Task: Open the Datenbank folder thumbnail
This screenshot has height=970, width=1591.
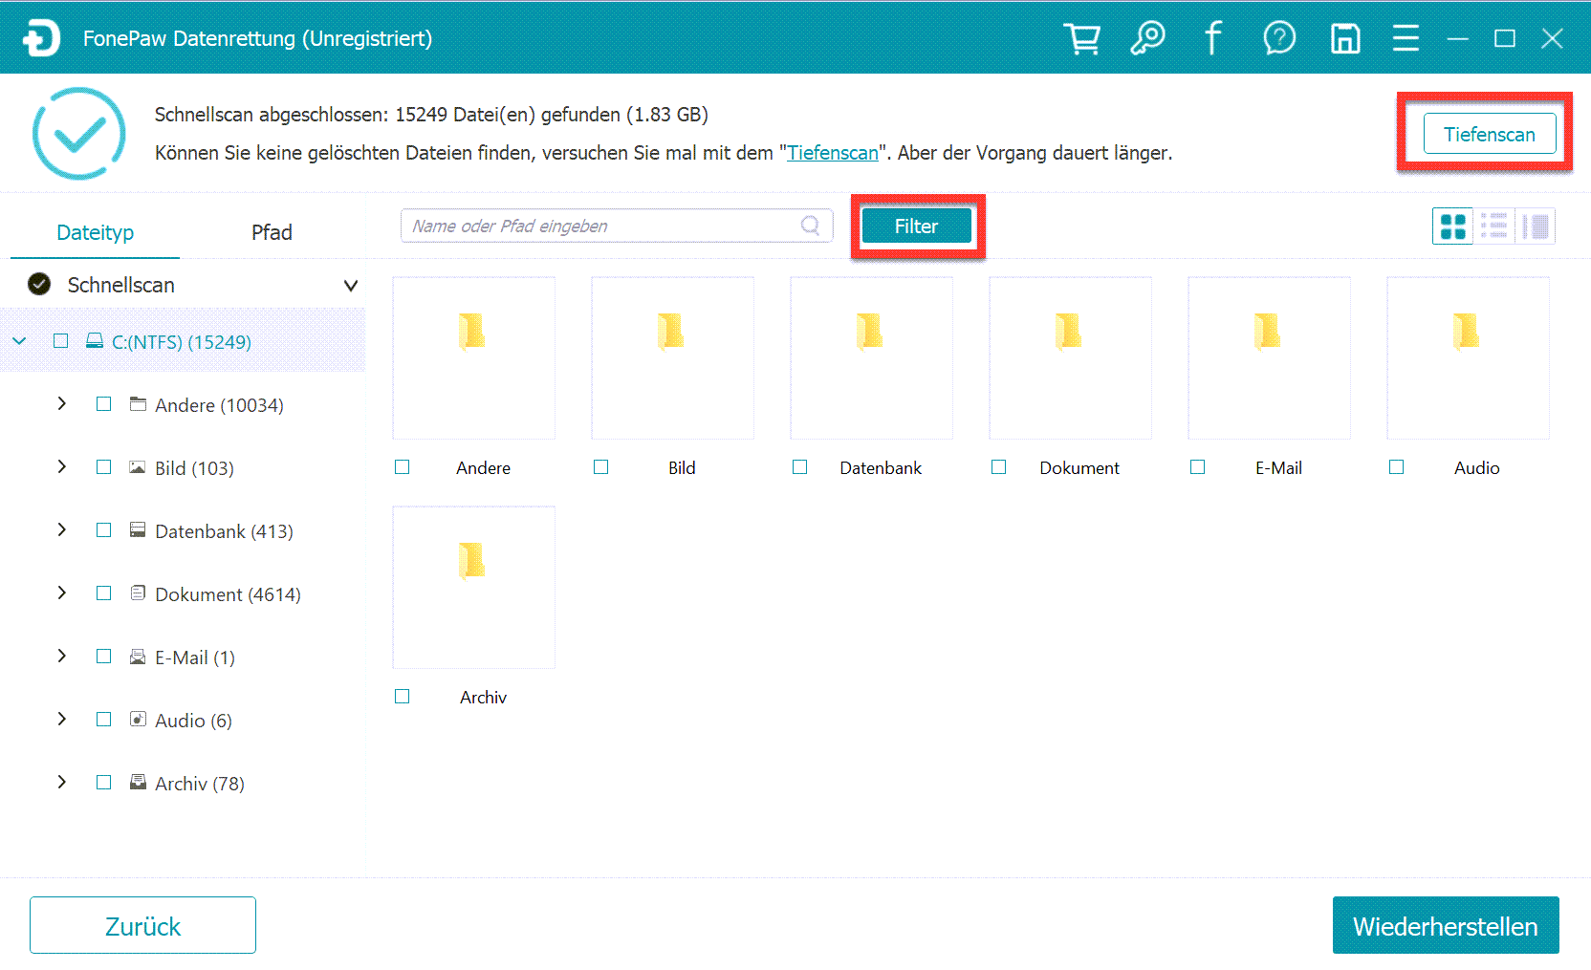Action: (x=872, y=358)
